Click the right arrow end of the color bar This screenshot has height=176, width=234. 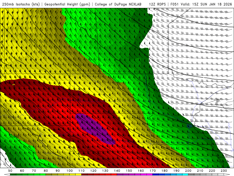click(x=227, y=175)
